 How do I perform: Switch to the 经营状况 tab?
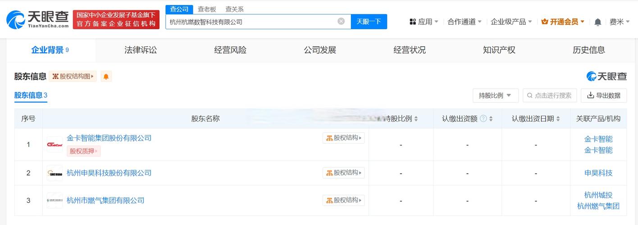point(410,50)
